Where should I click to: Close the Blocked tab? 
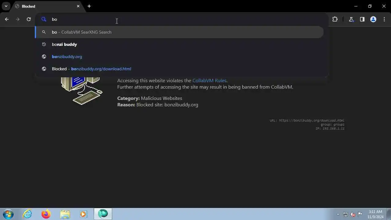click(78, 6)
